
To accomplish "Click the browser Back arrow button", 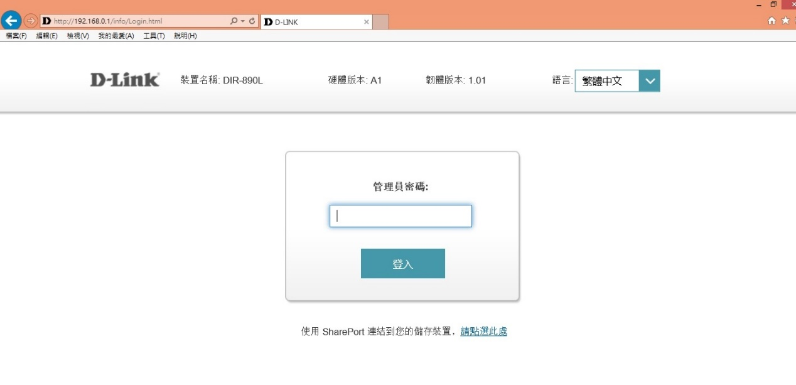I will point(11,21).
